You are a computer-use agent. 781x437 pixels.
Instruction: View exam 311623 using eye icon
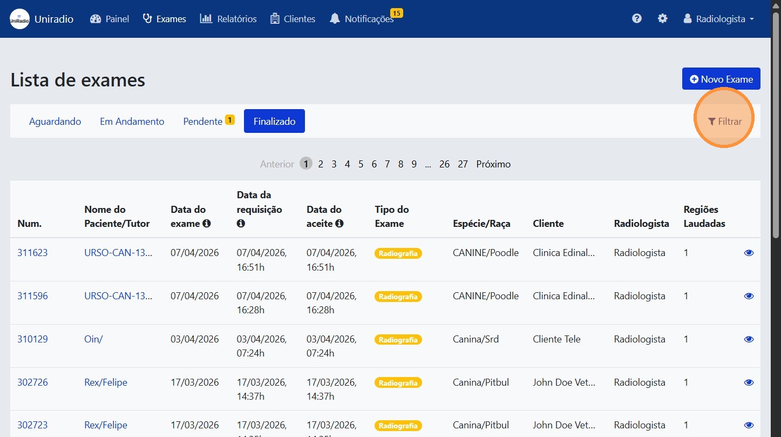click(x=748, y=253)
